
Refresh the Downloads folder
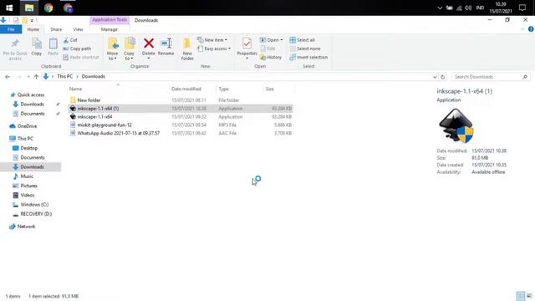tap(442, 77)
